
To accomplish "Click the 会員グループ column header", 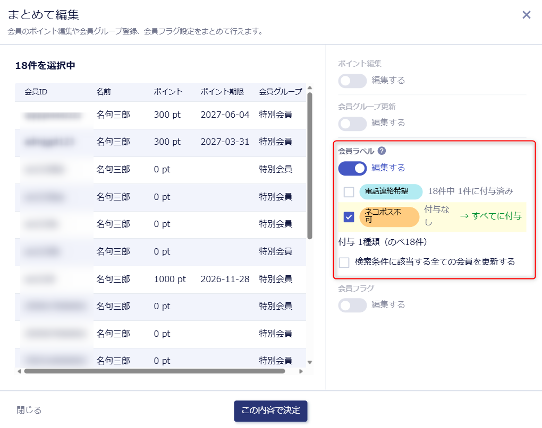I will coord(281,92).
